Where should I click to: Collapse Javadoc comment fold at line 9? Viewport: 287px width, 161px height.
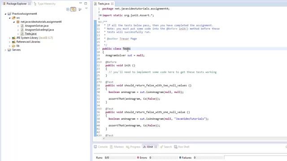pyautogui.click(x=100, y=22)
